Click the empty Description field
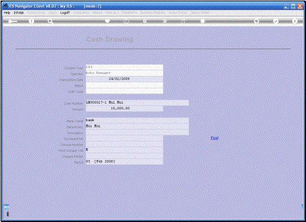Viewport: 306px width, 222px height. point(137,132)
